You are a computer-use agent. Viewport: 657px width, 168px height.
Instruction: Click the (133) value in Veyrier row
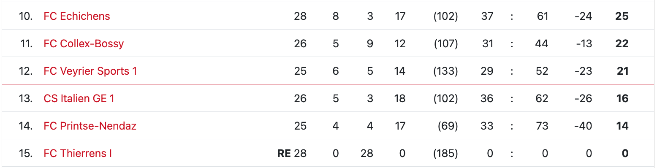445,71
